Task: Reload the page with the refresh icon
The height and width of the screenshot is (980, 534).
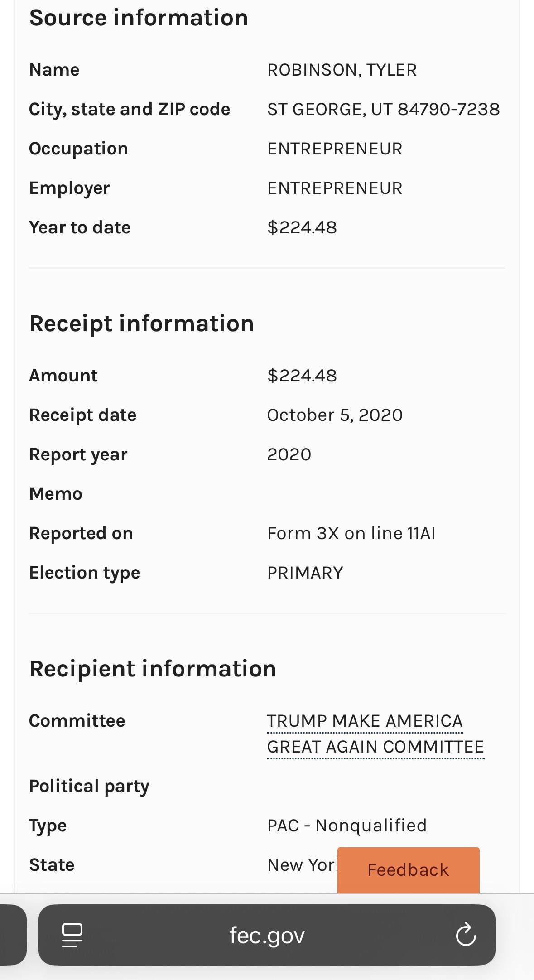Action: pos(466,935)
